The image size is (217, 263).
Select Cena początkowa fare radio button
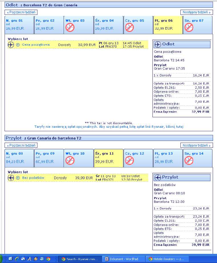(18, 45)
